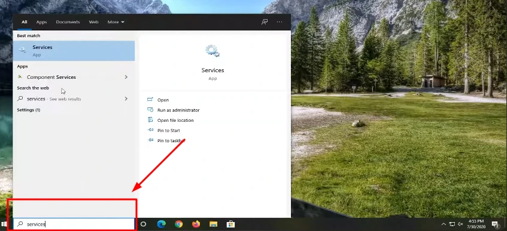Show hidden tray icons chevron

[x=444, y=224]
